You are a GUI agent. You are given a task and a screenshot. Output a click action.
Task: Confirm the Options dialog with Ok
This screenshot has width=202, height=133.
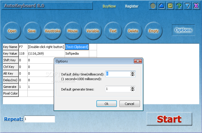106,104
